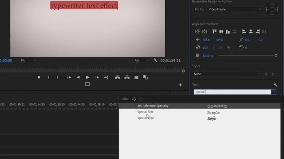Open the Fit zoom level dropdown
284x159 pixels.
point(28,61)
